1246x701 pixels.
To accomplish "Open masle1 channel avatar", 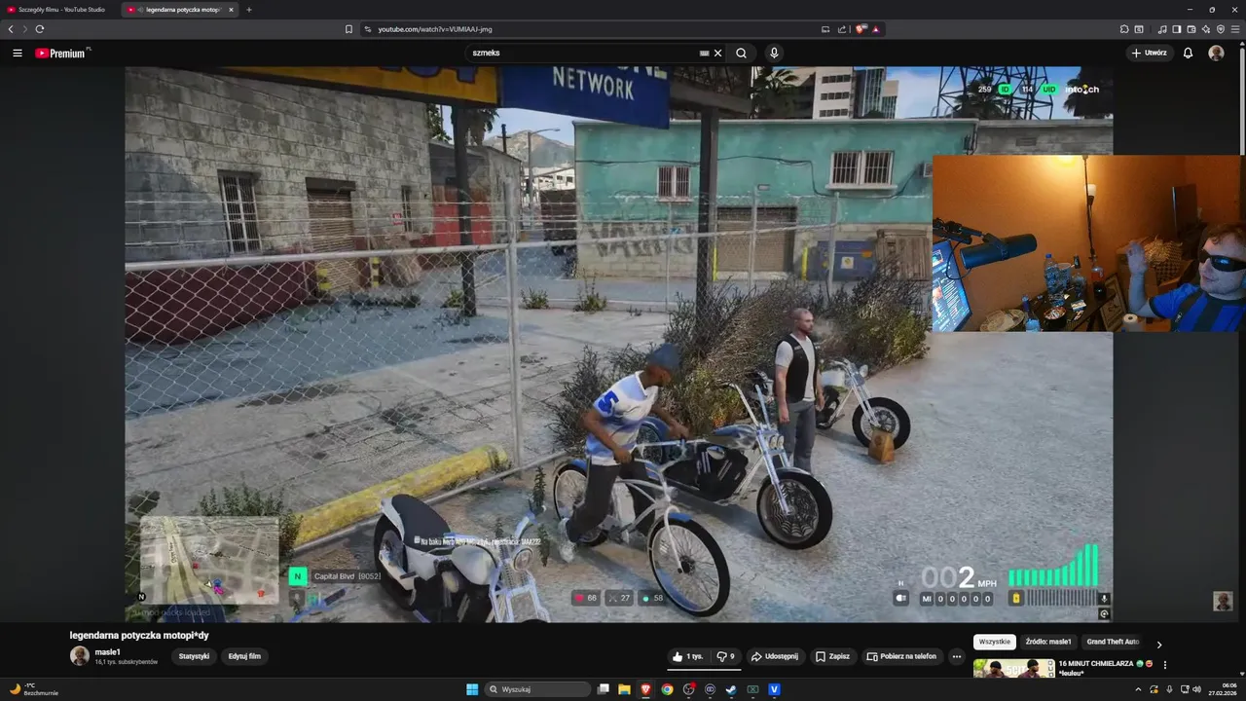I will click(x=80, y=655).
